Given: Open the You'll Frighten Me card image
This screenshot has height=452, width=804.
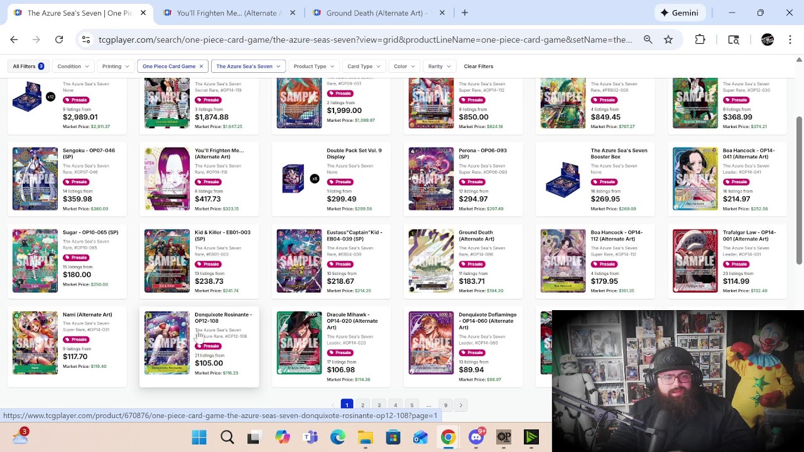Looking at the screenshot, I should click(167, 179).
